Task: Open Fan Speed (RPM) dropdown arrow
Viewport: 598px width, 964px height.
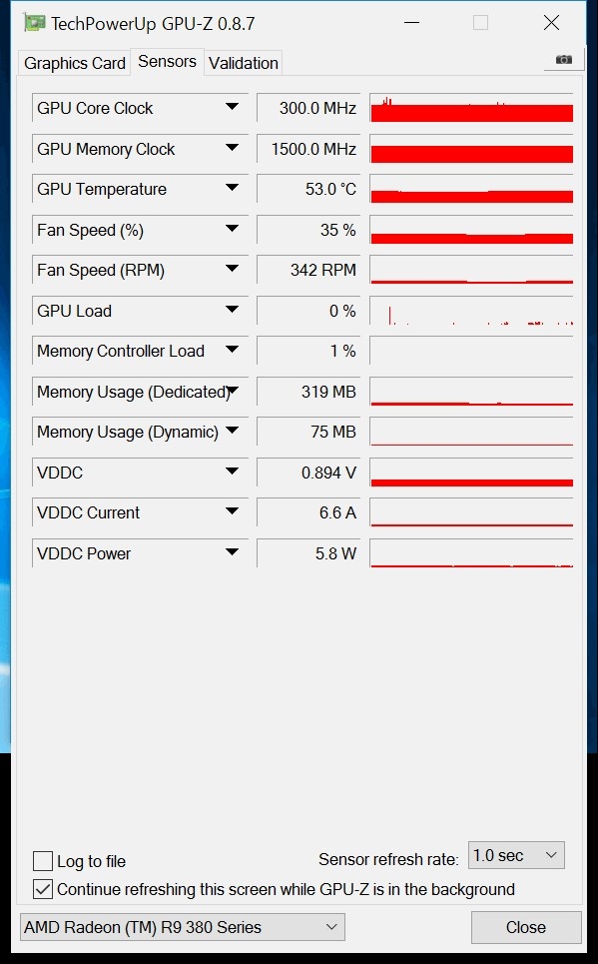Action: [x=232, y=269]
